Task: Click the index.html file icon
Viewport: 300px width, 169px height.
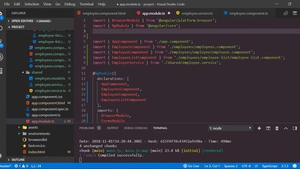Action: click(24, 152)
